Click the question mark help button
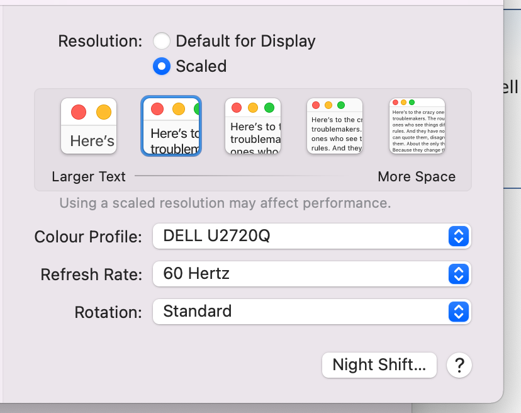The width and height of the screenshot is (521, 413). [x=459, y=365]
